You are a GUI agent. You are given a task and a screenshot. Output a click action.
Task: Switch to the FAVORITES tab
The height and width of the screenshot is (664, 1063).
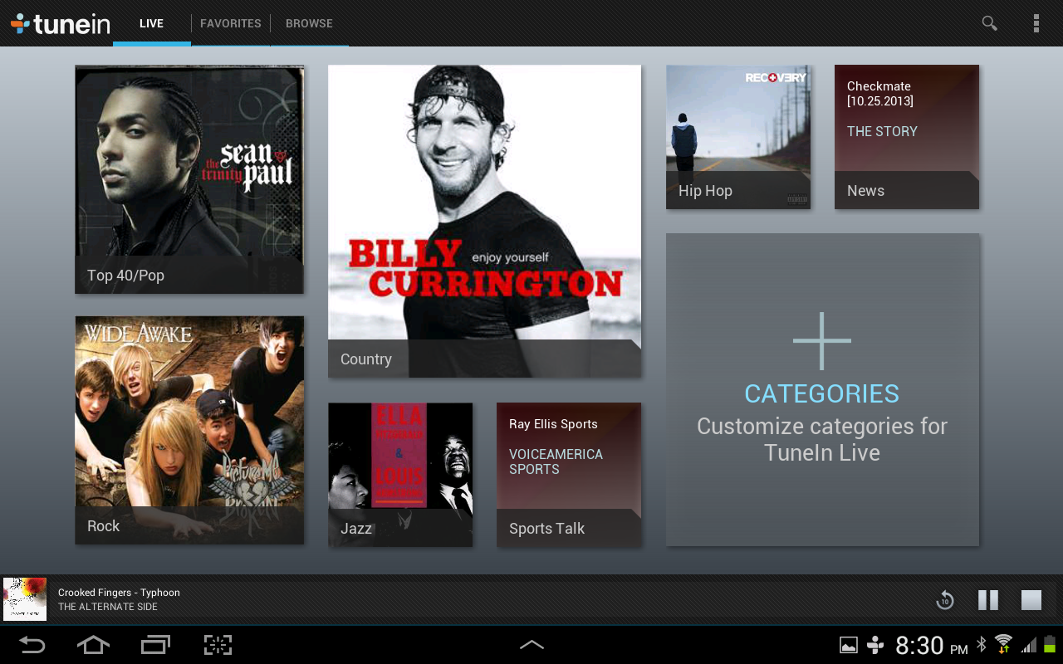point(231,23)
